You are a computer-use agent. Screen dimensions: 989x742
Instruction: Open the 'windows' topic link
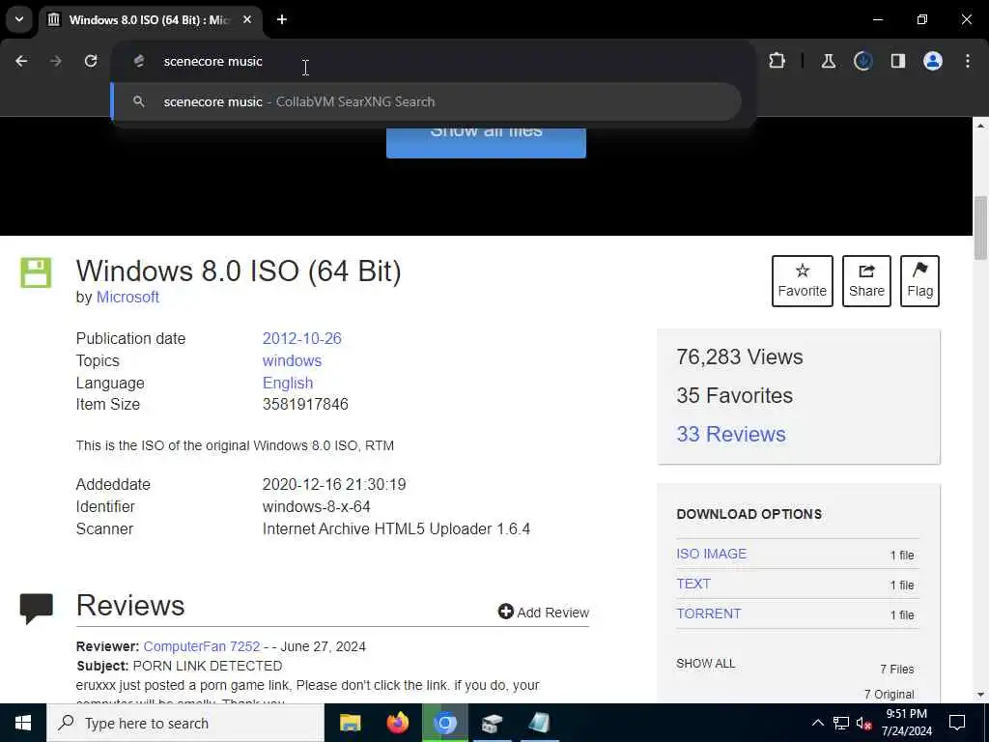pyautogui.click(x=292, y=361)
